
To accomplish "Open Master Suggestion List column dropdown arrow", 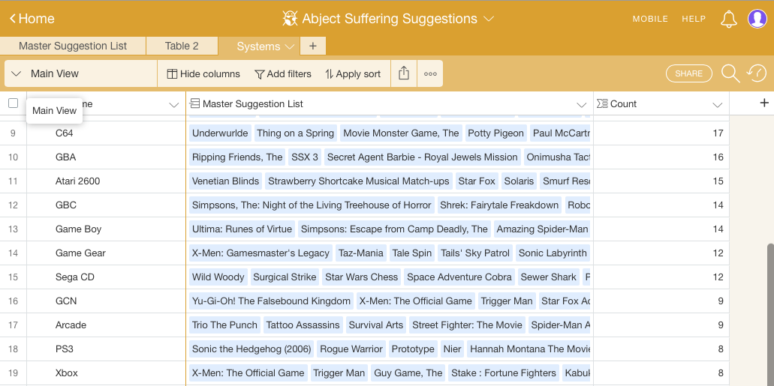I will (x=582, y=104).
